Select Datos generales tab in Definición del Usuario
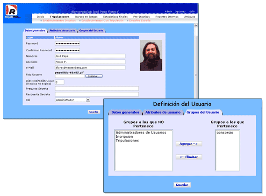The width and height of the screenshot is (266, 196). [125, 112]
